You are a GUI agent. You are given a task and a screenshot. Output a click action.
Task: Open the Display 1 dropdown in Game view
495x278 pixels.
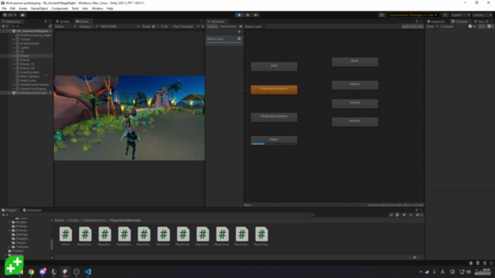tap(88, 26)
